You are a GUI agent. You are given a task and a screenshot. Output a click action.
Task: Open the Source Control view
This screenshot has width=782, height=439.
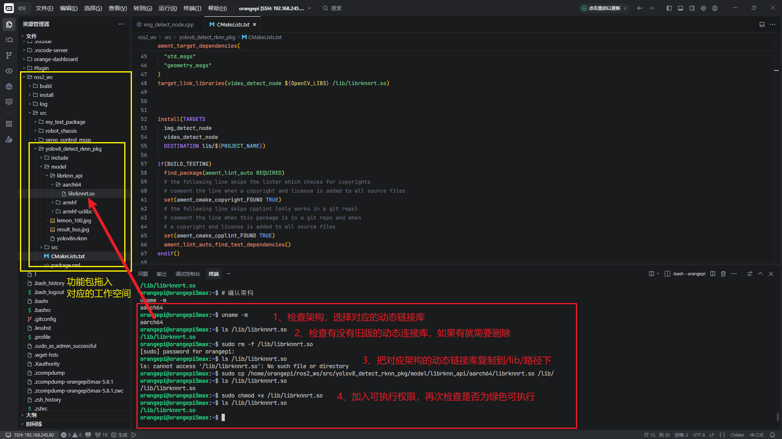[9, 55]
